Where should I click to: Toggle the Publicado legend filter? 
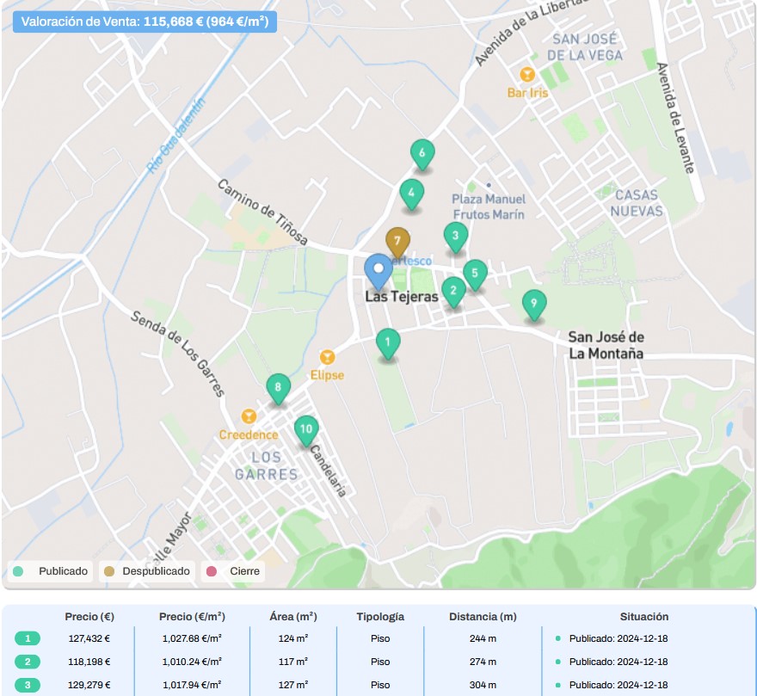point(51,571)
